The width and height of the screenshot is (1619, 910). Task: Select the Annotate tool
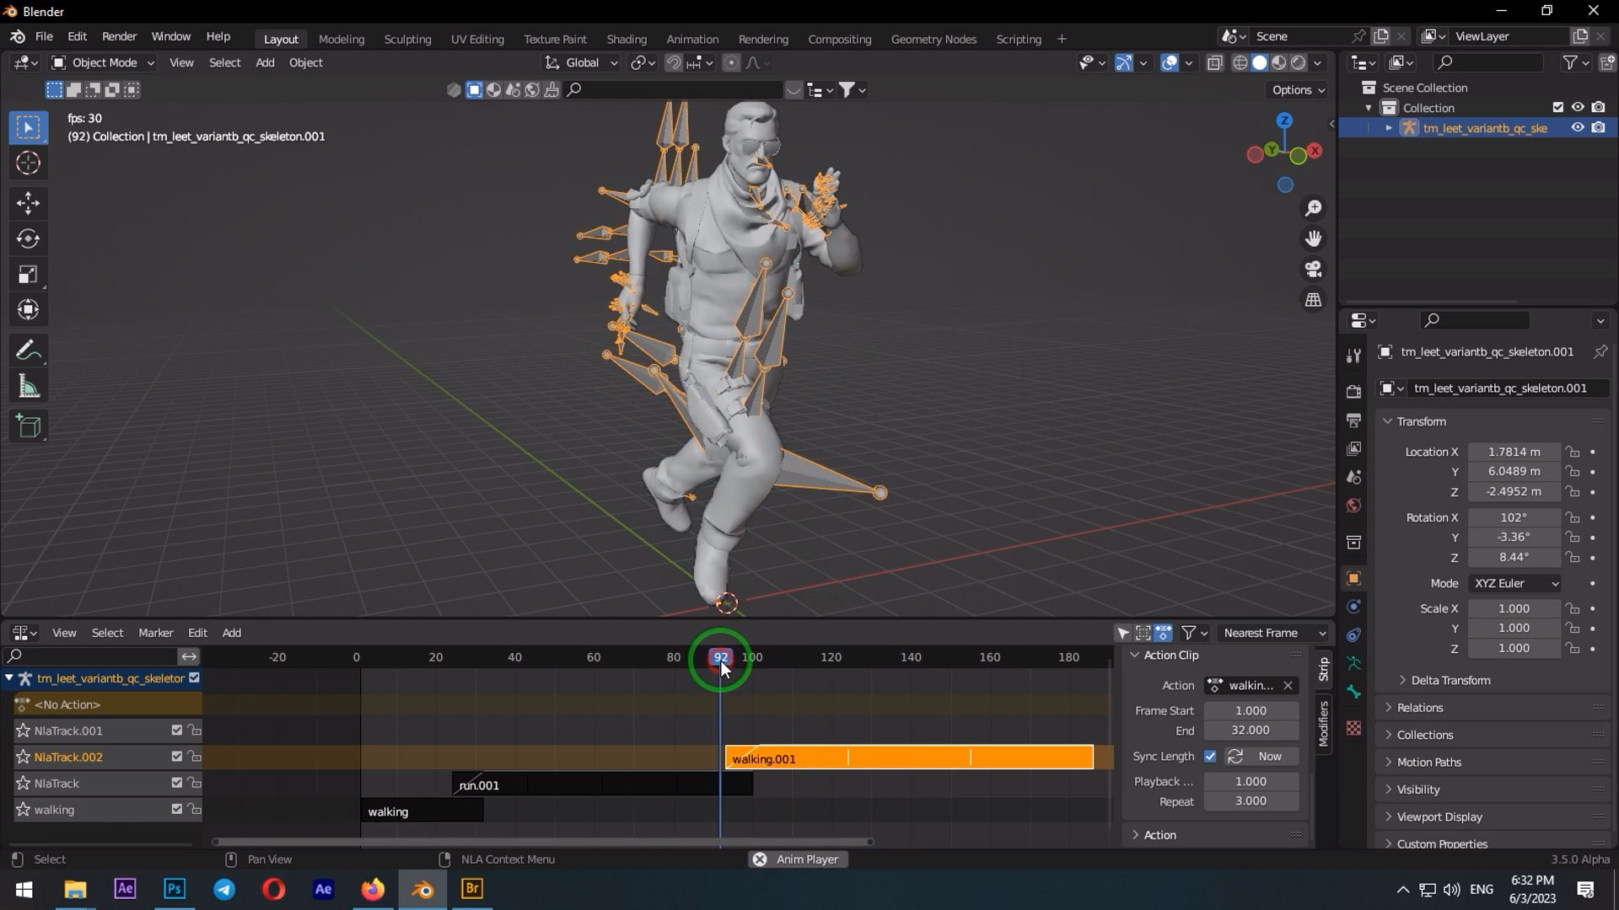coord(28,350)
